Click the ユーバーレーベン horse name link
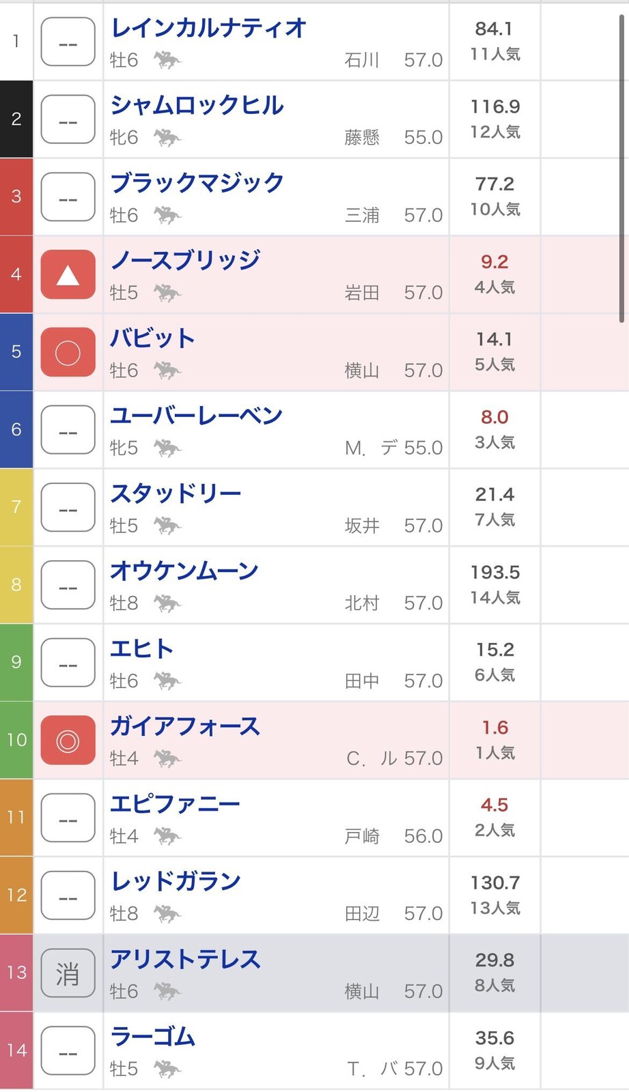 [197, 416]
